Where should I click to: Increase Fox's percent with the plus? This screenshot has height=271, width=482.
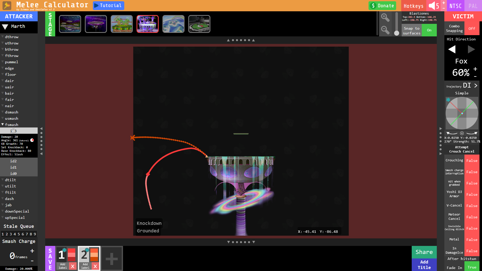pyautogui.click(x=475, y=69)
